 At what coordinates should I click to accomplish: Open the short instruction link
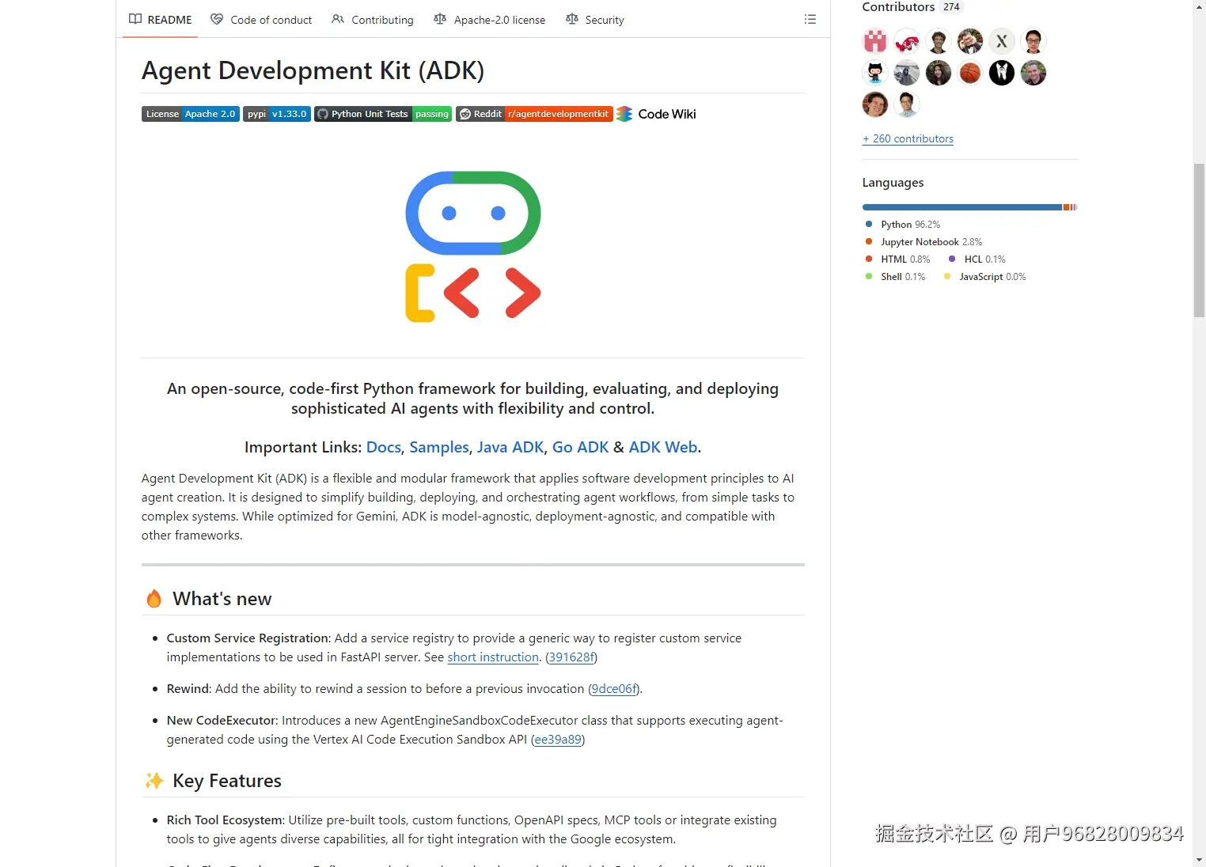coord(493,657)
